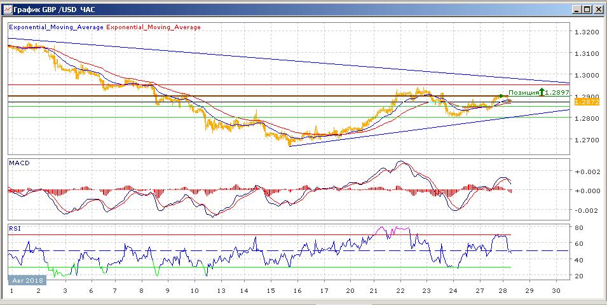
Task: Click the red Exponential_Moving_Average legend label
Action: click(153, 27)
